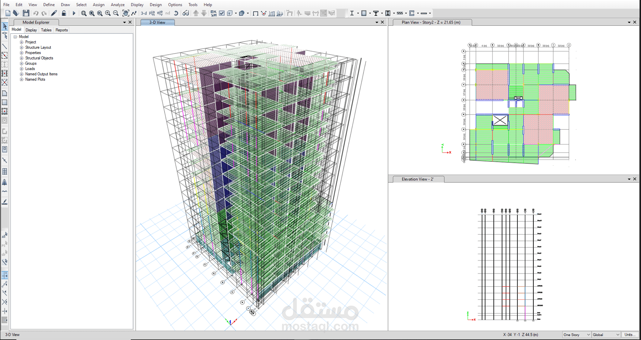
Task: Create a new model with New icon
Action: click(x=8, y=13)
